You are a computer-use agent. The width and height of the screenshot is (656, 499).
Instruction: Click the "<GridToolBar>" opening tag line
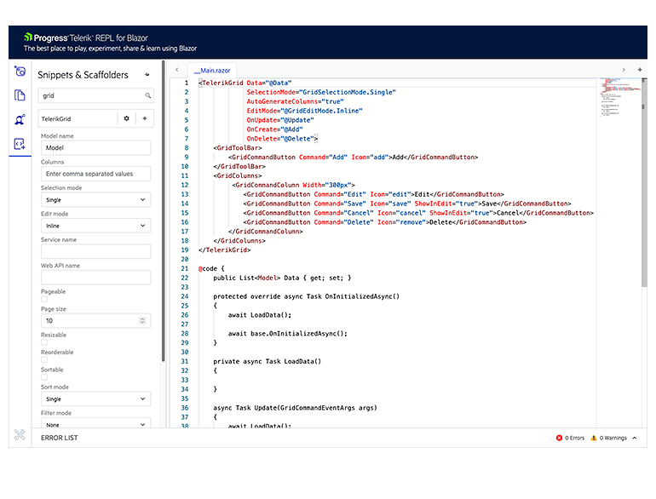[237, 147]
